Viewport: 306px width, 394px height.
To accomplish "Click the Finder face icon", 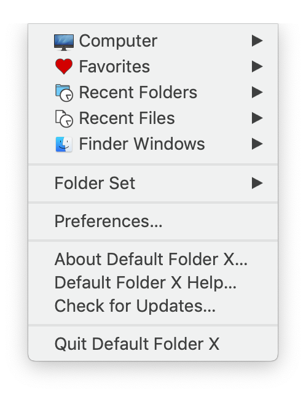I will tap(64, 144).
